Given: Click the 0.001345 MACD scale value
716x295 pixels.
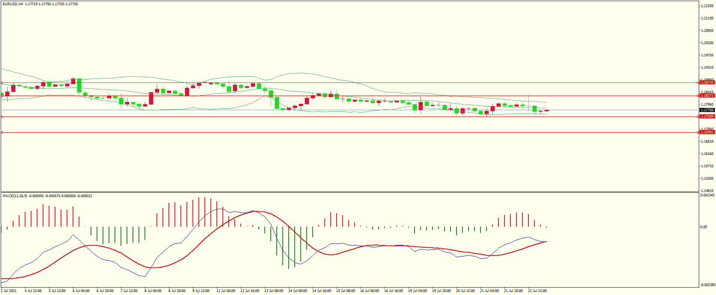Looking at the screenshot, I should (x=707, y=195).
